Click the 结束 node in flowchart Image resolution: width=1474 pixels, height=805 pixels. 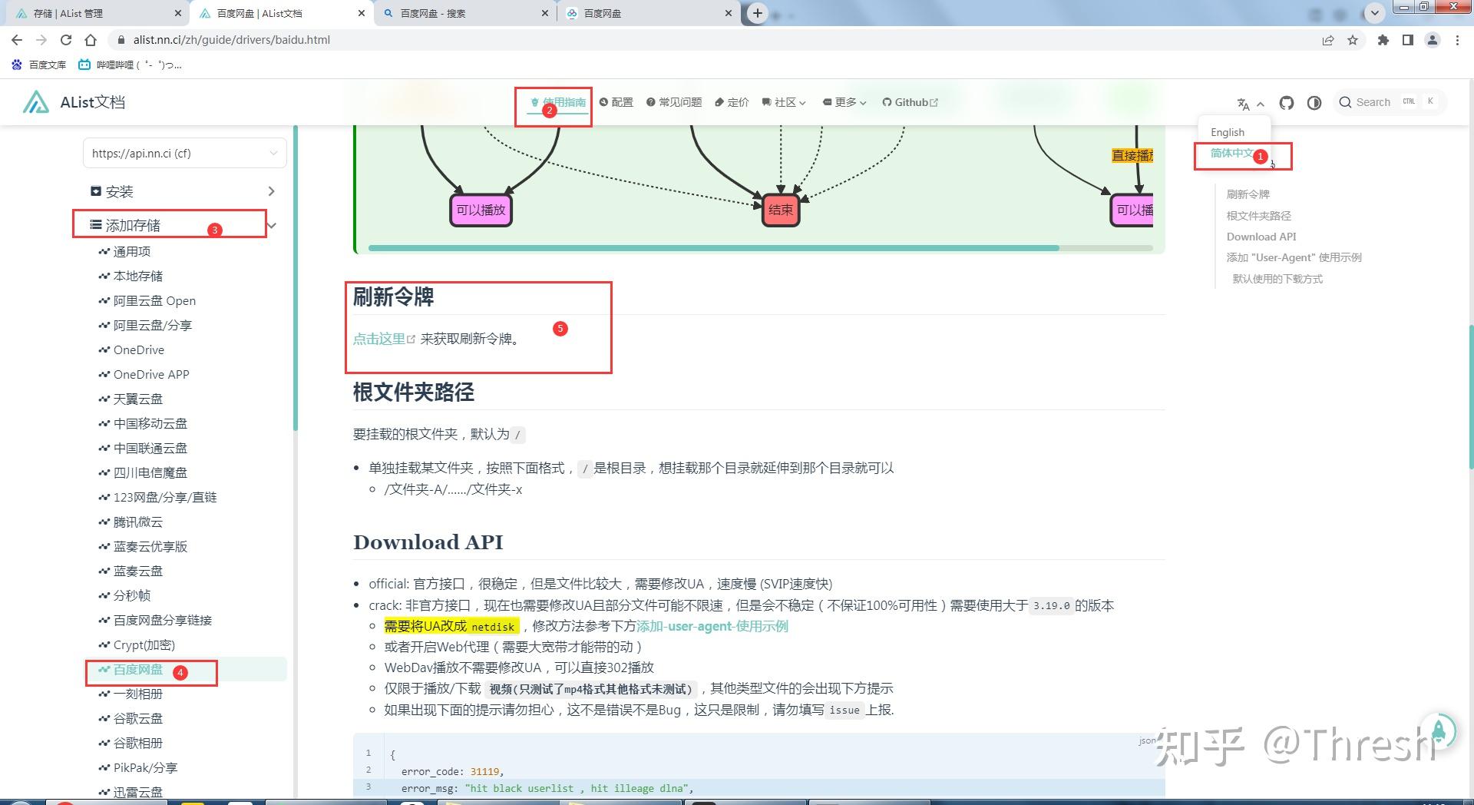point(781,210)
